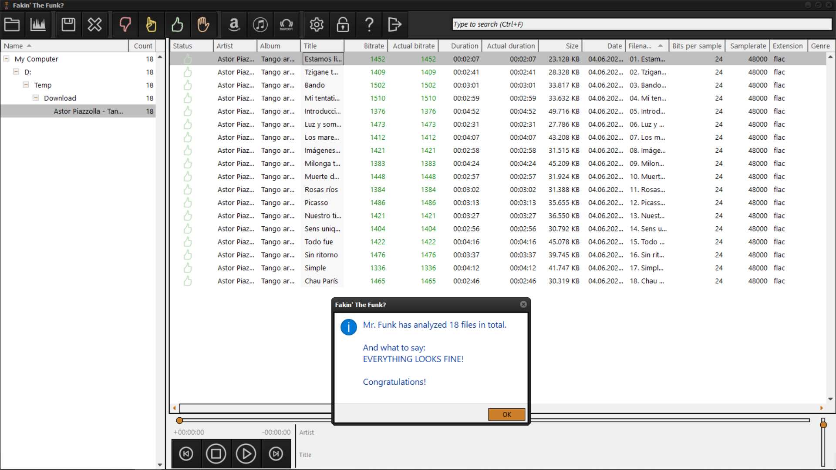The width and height of the screenshot is (836, 470).
Task: Open Amazon search icon
Action: click(234, 24)
